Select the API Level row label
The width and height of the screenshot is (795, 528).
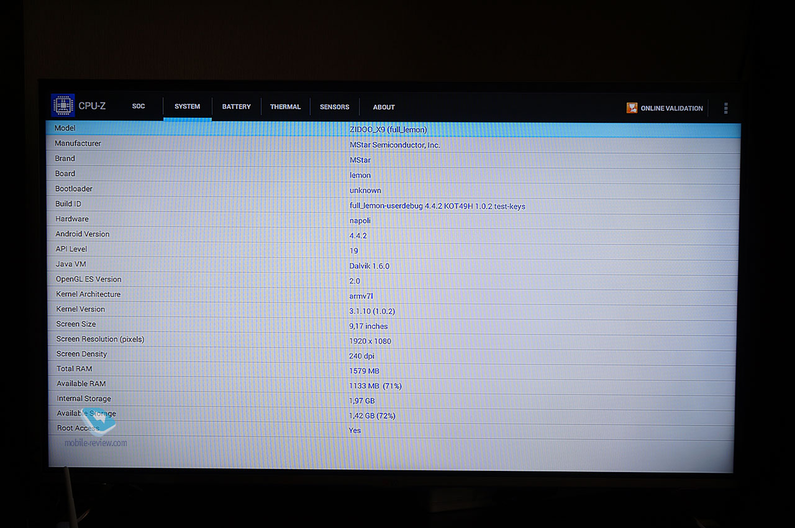71,249
